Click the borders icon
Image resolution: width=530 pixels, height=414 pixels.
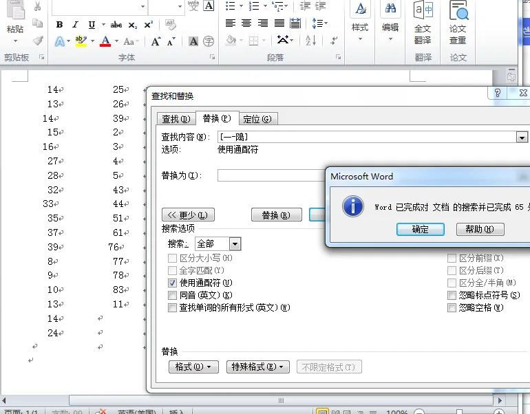pyautogui.click(x=253, y=41)
